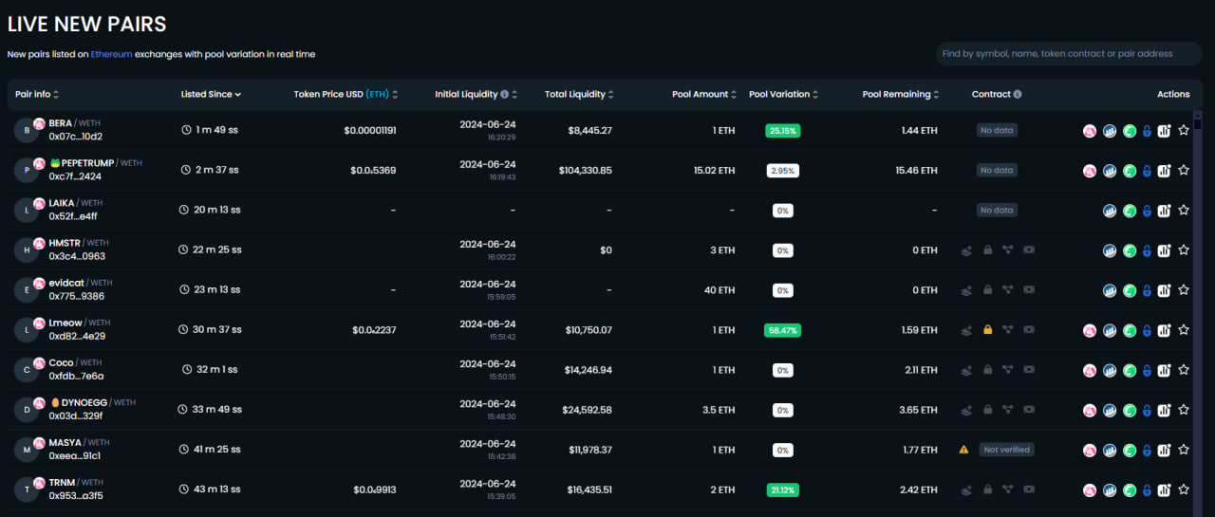Click the blue padlock icon in LAIKA row
Viewport: 1215px width, 517px height.
coord(1147,211)
